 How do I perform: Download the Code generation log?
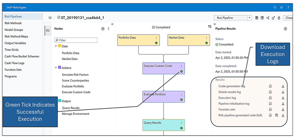point(283,86)
